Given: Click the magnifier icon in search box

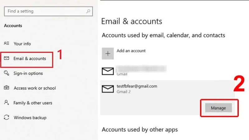Looking at the screenshot, I should coord(88,11).
